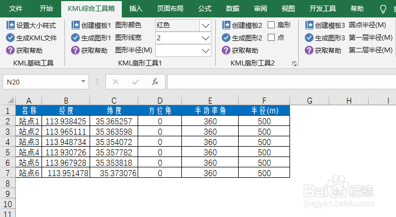The image size is (396, 217).
Task: Click the 设置大小样式 star icon
Action: (10, 25)
